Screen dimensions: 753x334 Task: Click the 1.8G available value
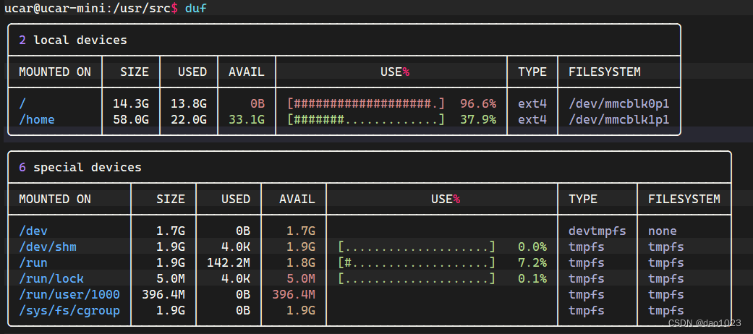(301, 263)
